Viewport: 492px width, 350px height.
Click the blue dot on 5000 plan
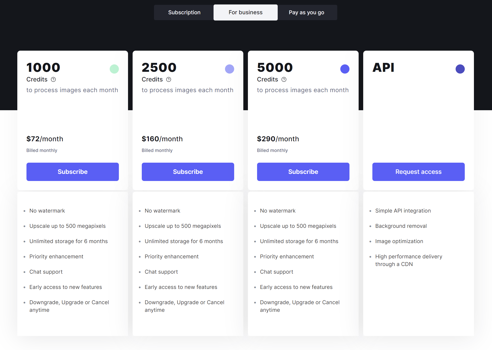click(345, 69)
